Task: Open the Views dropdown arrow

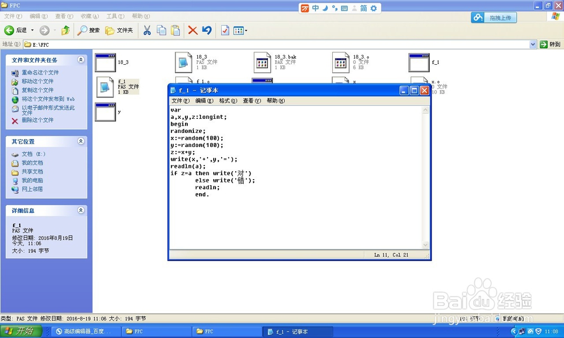Action: [x=246, y=30]
